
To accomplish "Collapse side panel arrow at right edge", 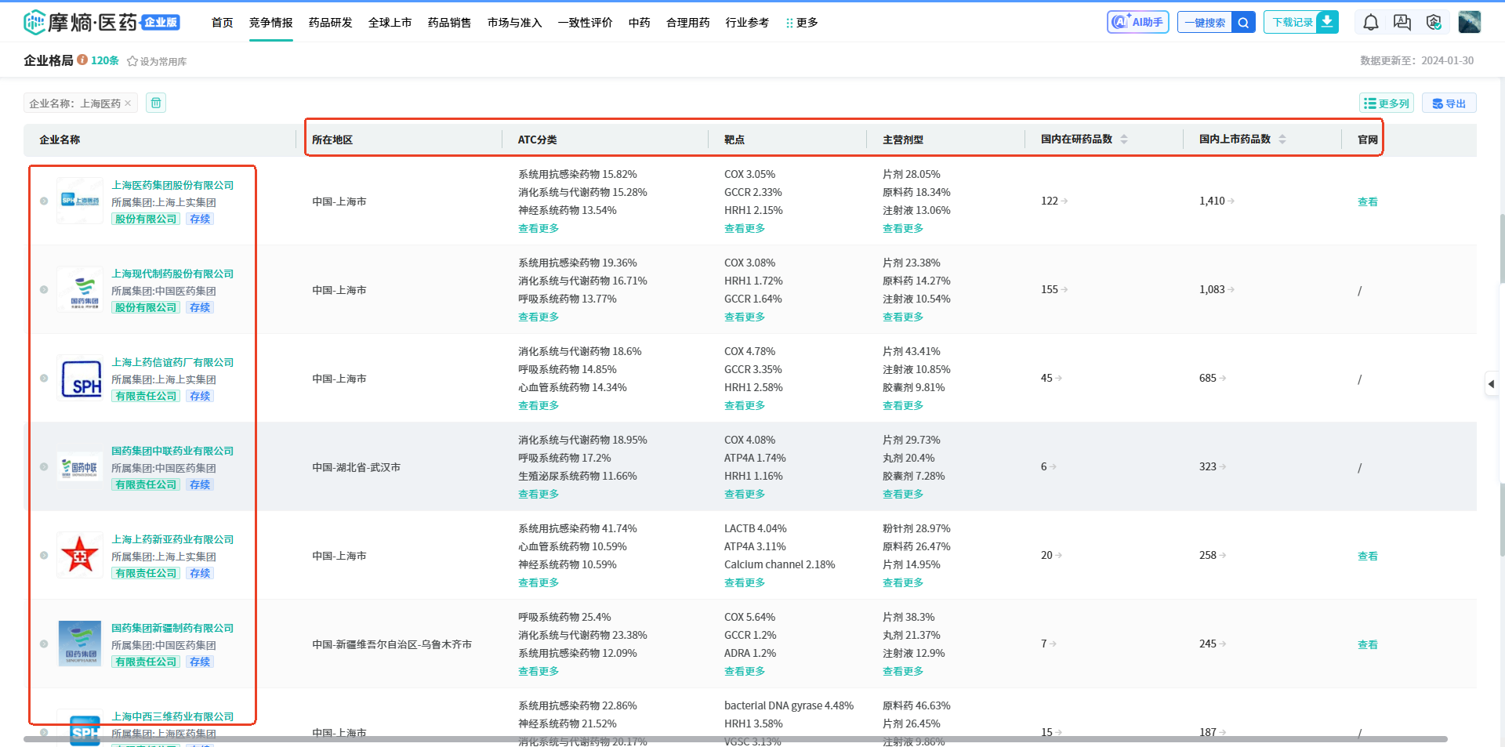I will 1491,383.
